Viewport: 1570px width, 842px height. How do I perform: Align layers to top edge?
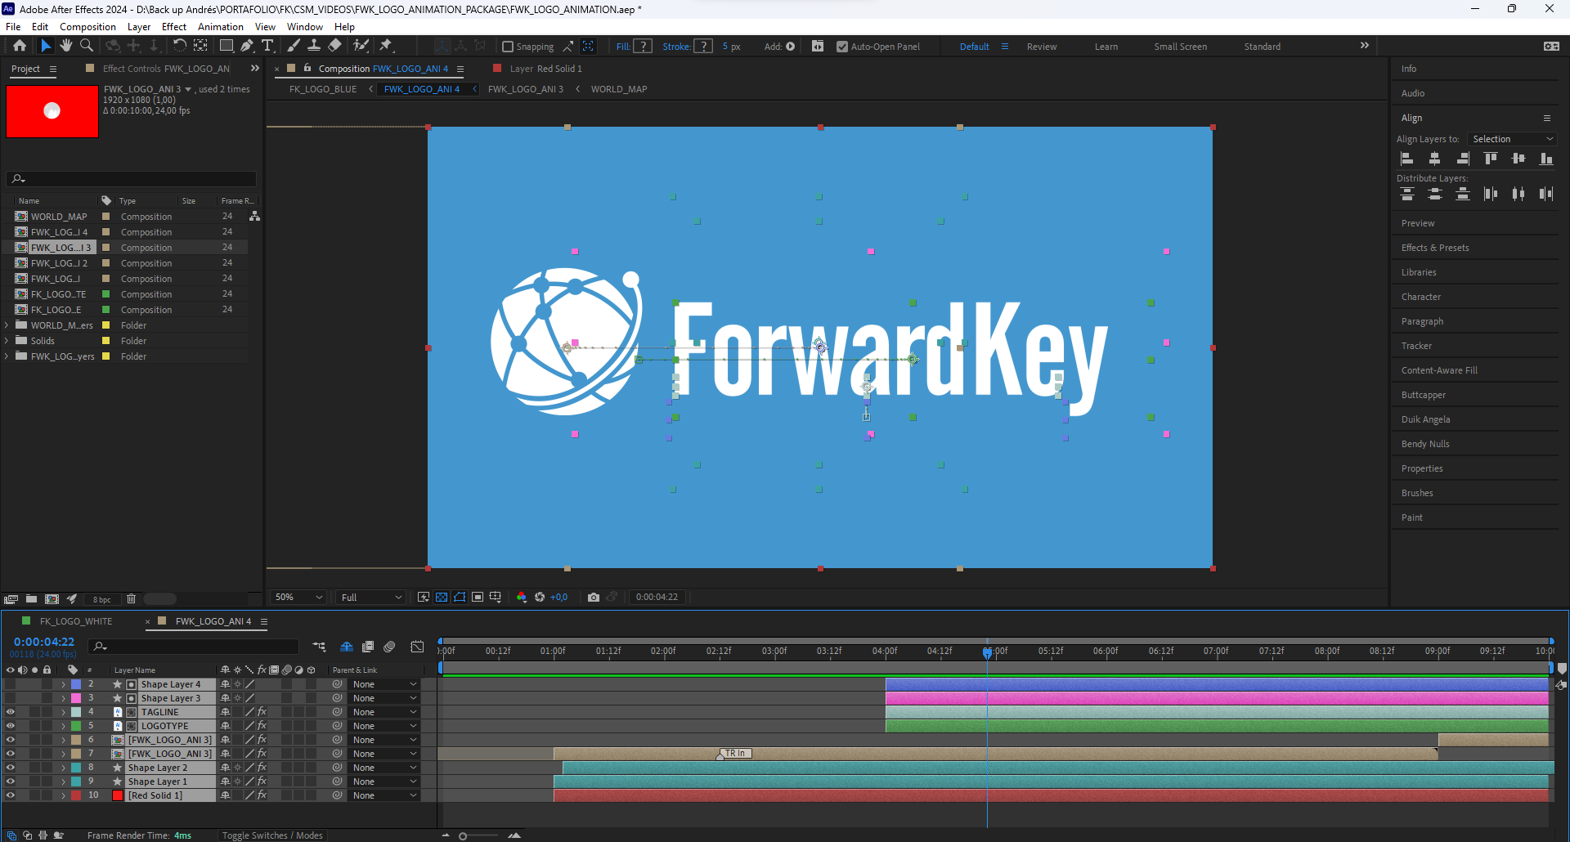[x=1491, y=159]
